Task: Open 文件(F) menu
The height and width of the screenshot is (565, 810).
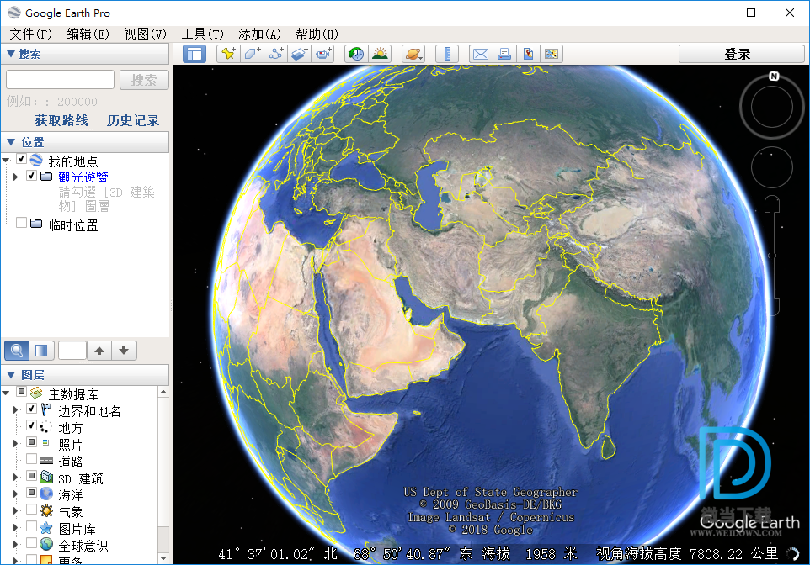Action: [x=30, y=34]
